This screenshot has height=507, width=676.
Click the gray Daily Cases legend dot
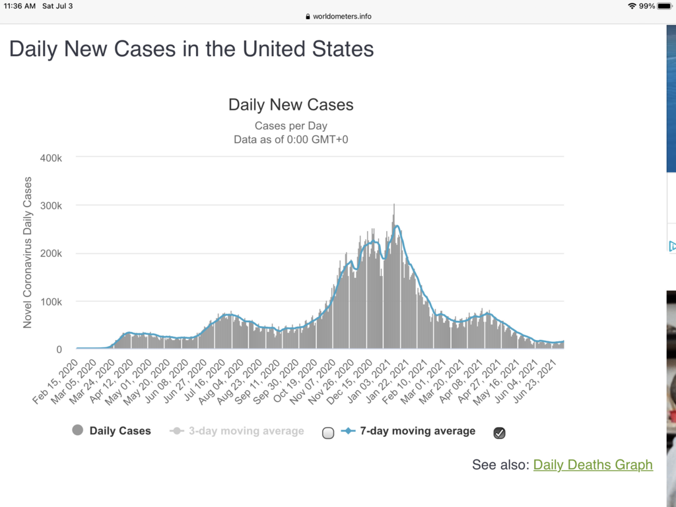[78, 431]
